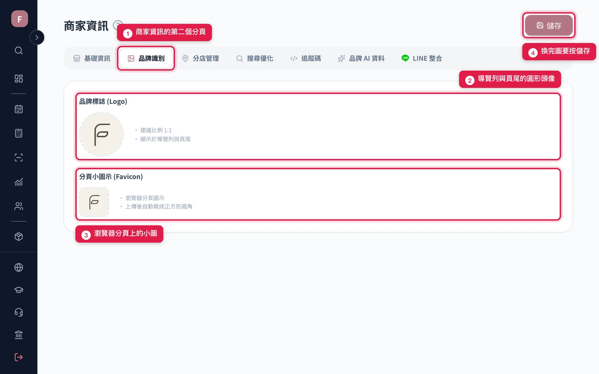Expand the sidebar with the chevron arrow
599x374 pixels.
click(37, 37)
